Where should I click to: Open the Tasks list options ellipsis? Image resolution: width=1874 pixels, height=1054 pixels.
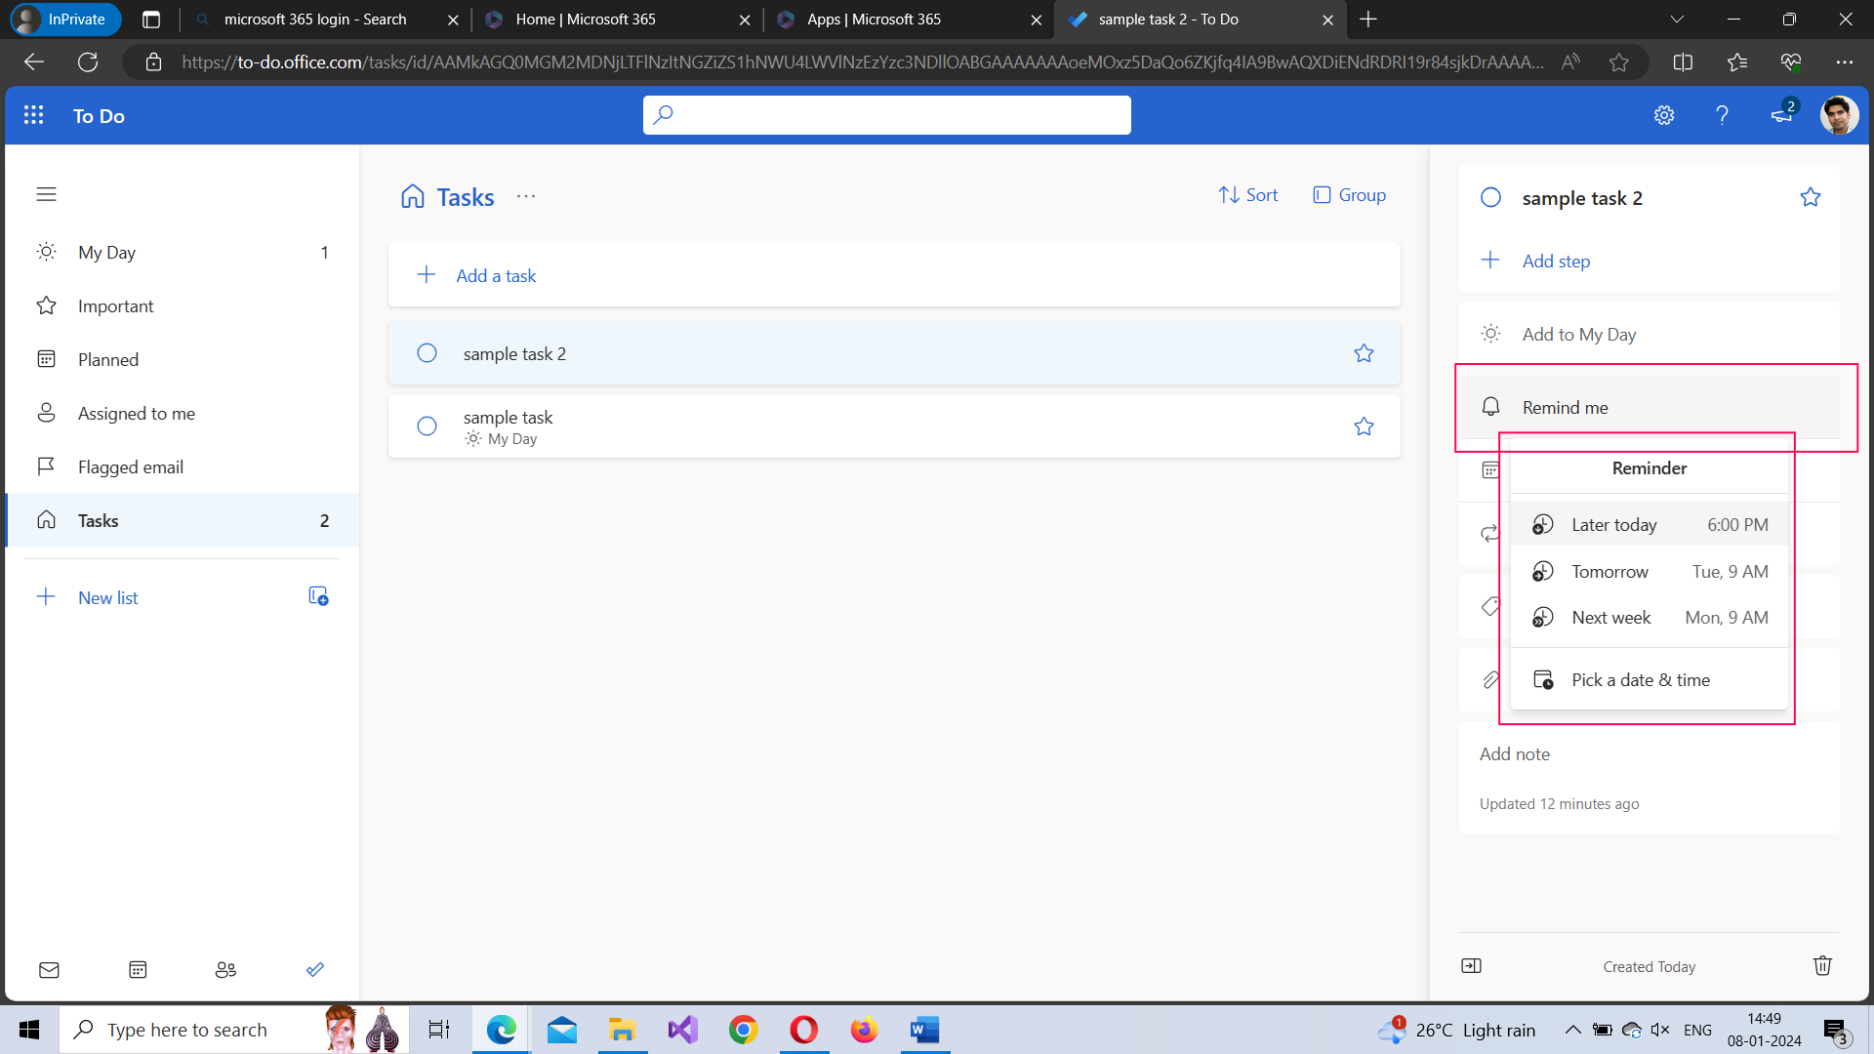coord(526,196)
